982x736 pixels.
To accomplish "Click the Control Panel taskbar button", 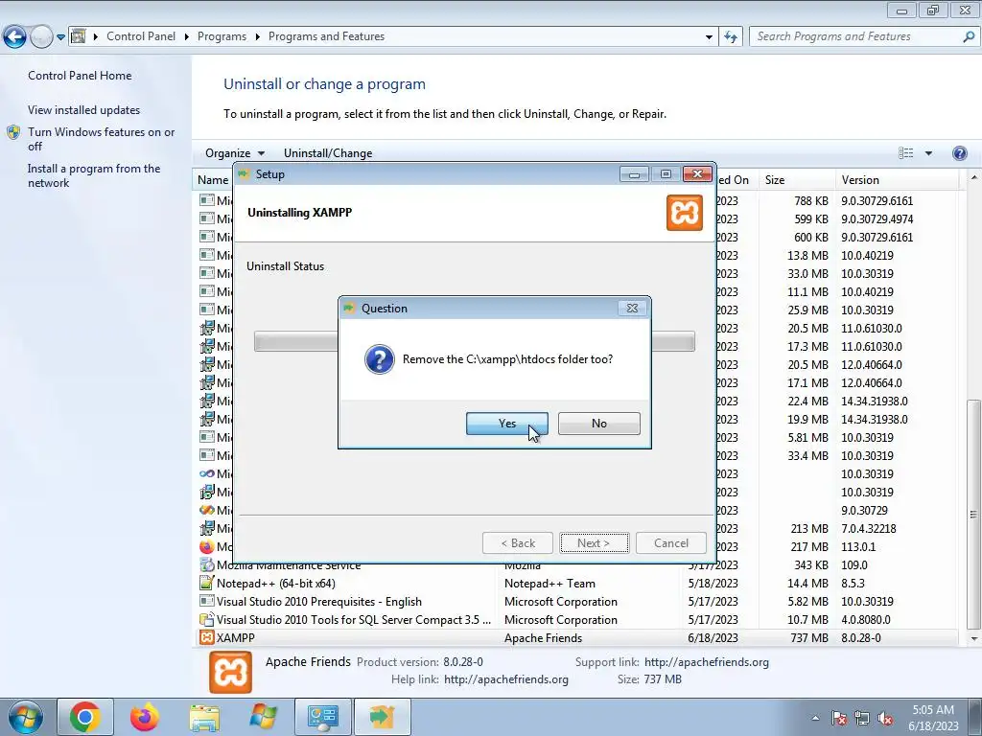I will pos(323,717).
